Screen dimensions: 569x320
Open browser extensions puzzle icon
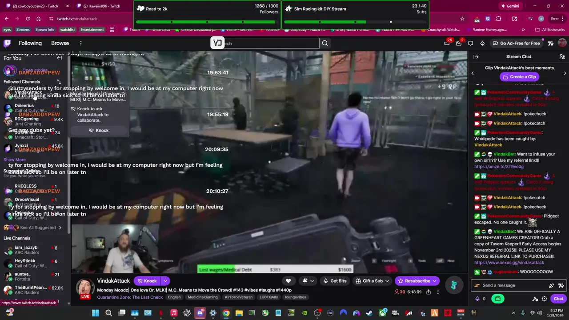pyautogui.click(x=499, y=19)
